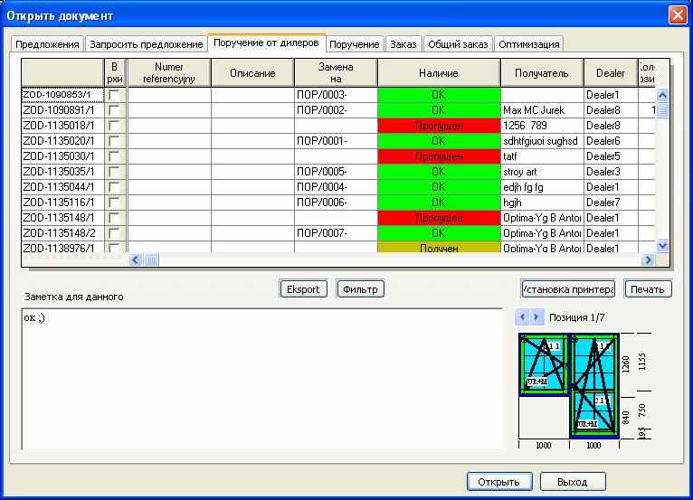The width and height of the screenshot is (693, 500).
Task: Tick the checkbox for row ZOD-1135116/1
Action: tap(114, 203)
